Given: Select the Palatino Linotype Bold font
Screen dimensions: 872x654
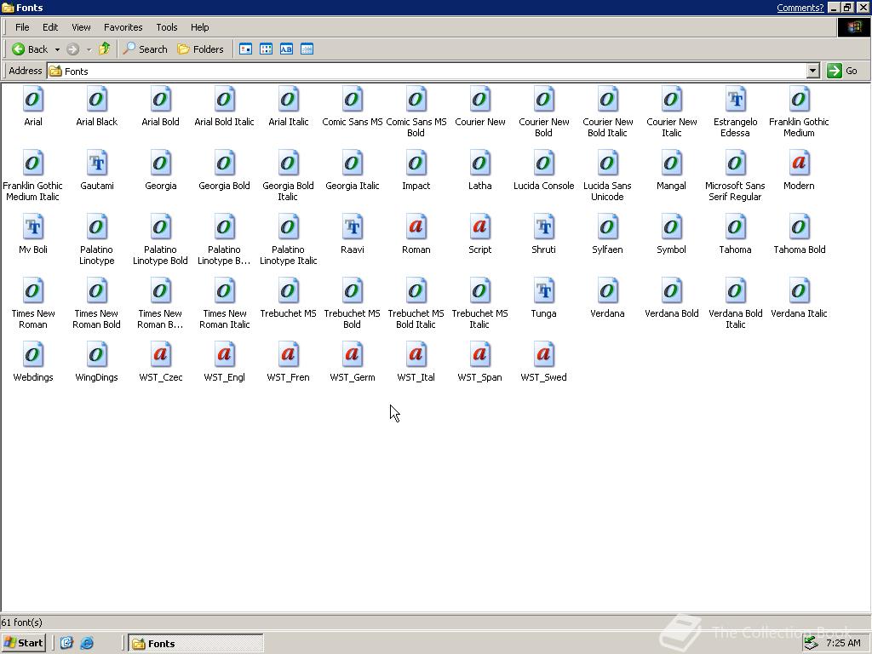Looking at the screenshot, I should coord(161,228).
